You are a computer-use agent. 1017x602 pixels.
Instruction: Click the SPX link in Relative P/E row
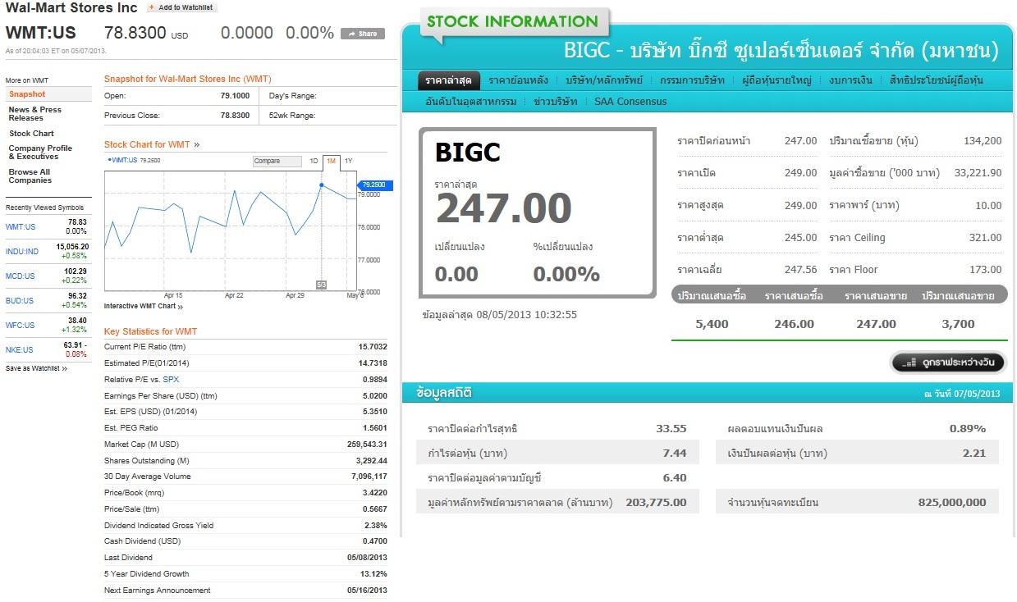click(x=170, y=380)
